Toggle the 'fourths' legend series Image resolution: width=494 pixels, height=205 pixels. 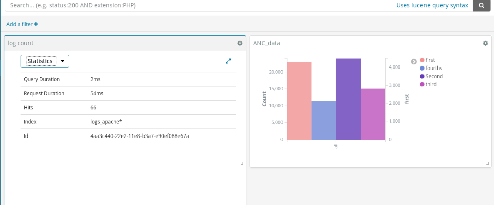pyautogui.click(x=433, y=68)
